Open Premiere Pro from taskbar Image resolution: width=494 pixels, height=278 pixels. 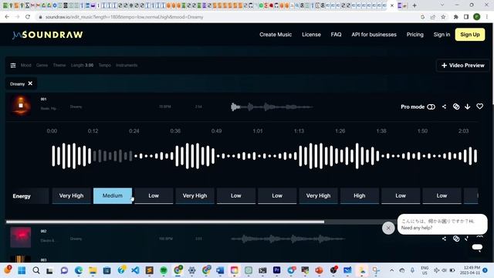[x=277, y=270]
